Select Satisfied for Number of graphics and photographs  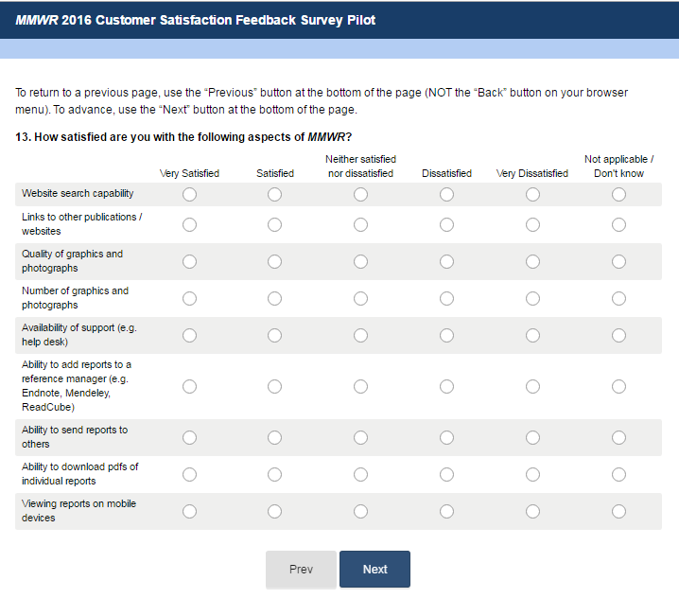(275, 299)
